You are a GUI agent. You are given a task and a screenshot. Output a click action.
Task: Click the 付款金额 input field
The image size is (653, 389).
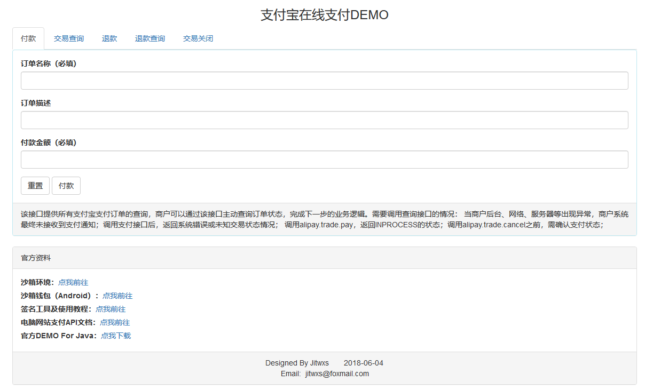coord(324,160)
